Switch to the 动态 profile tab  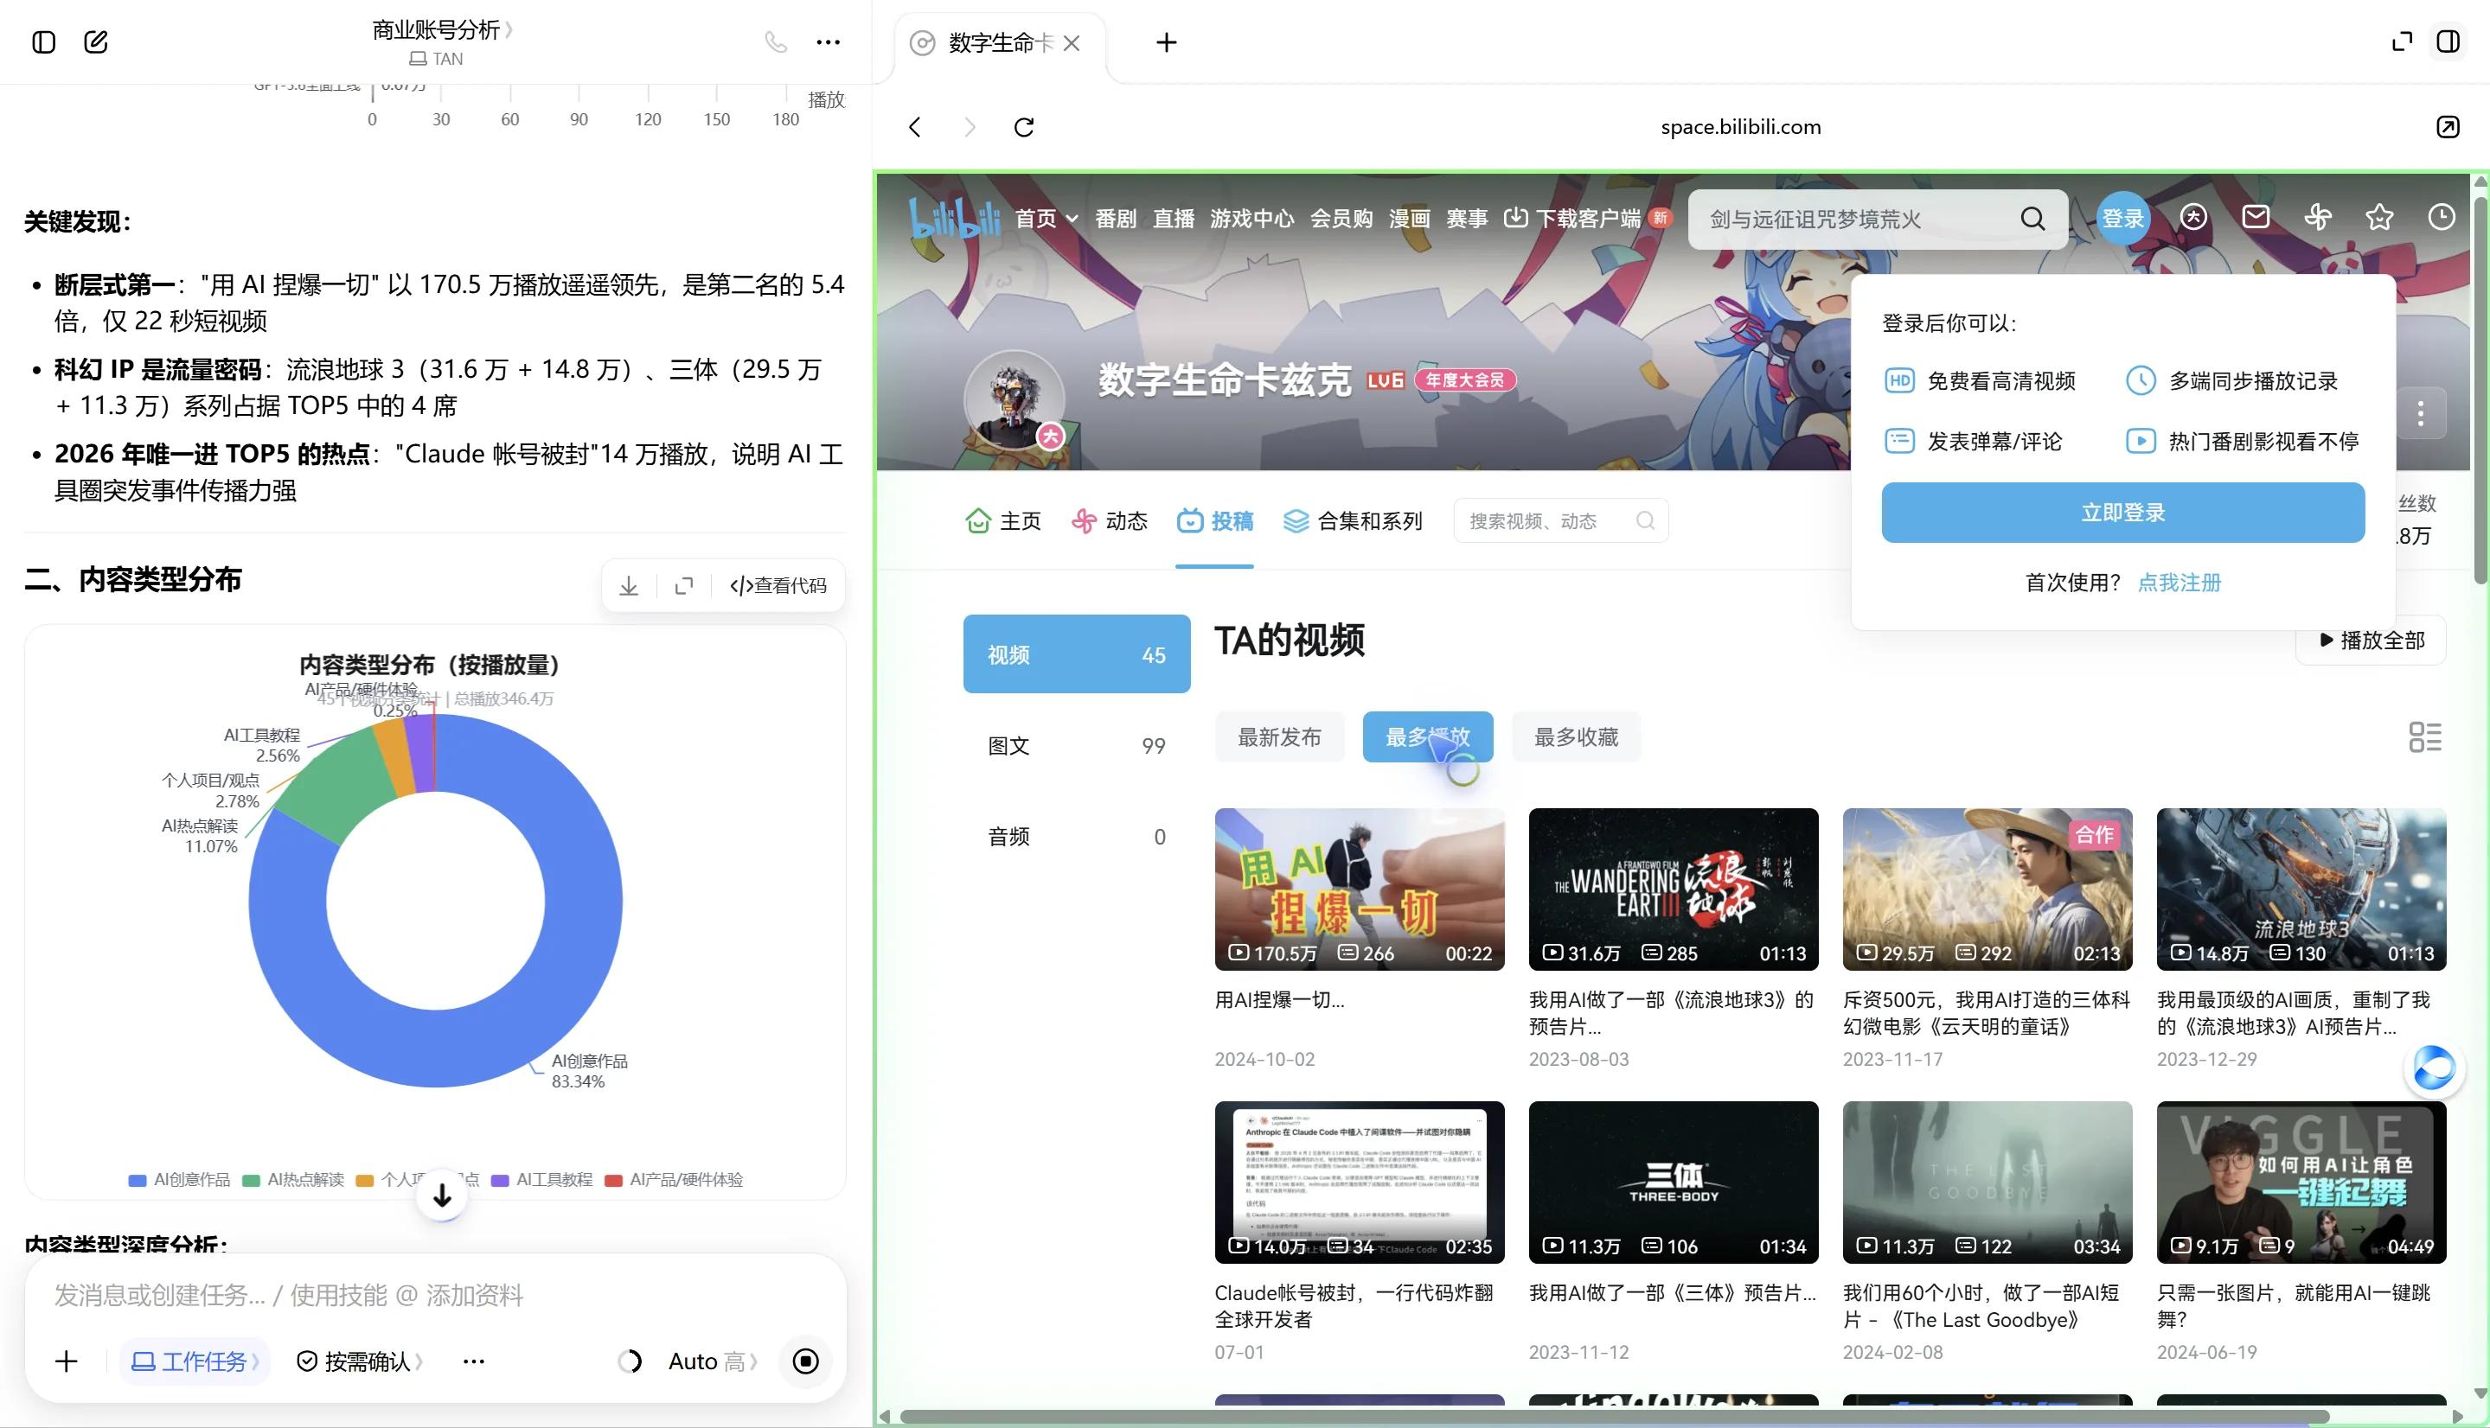coord(1110,520)
